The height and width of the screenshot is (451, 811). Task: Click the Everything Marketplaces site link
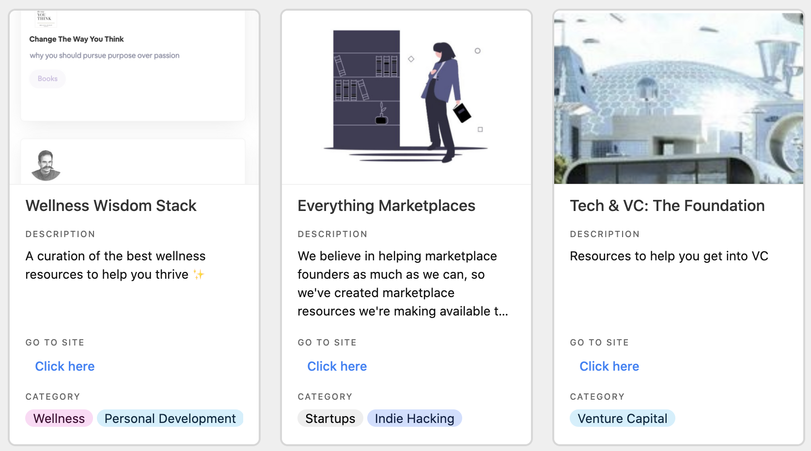coord(337,366)
